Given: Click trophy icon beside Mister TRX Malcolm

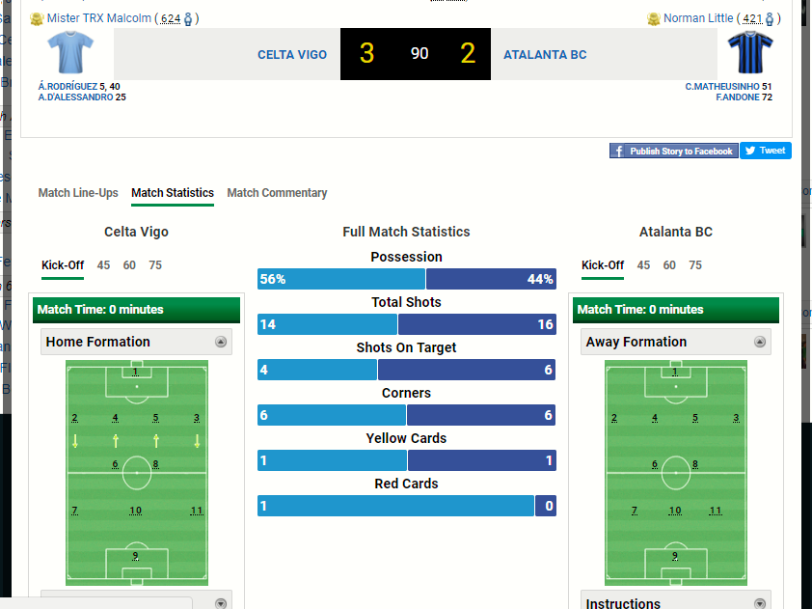Looking at the screenshot, I should tap(37, 19).
